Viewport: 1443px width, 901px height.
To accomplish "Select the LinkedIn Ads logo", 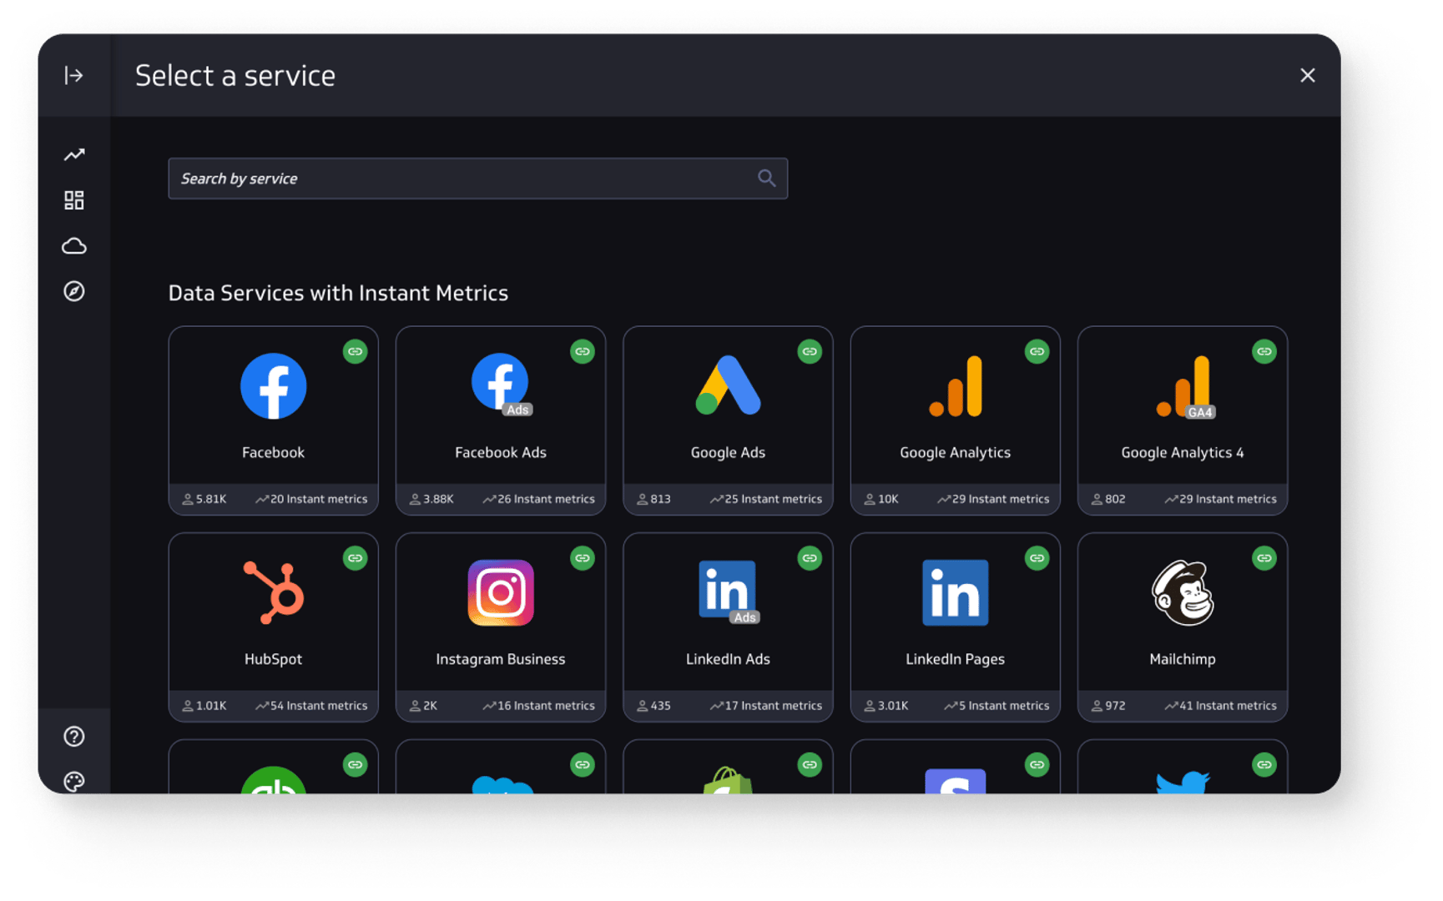I will pos(729,592).
